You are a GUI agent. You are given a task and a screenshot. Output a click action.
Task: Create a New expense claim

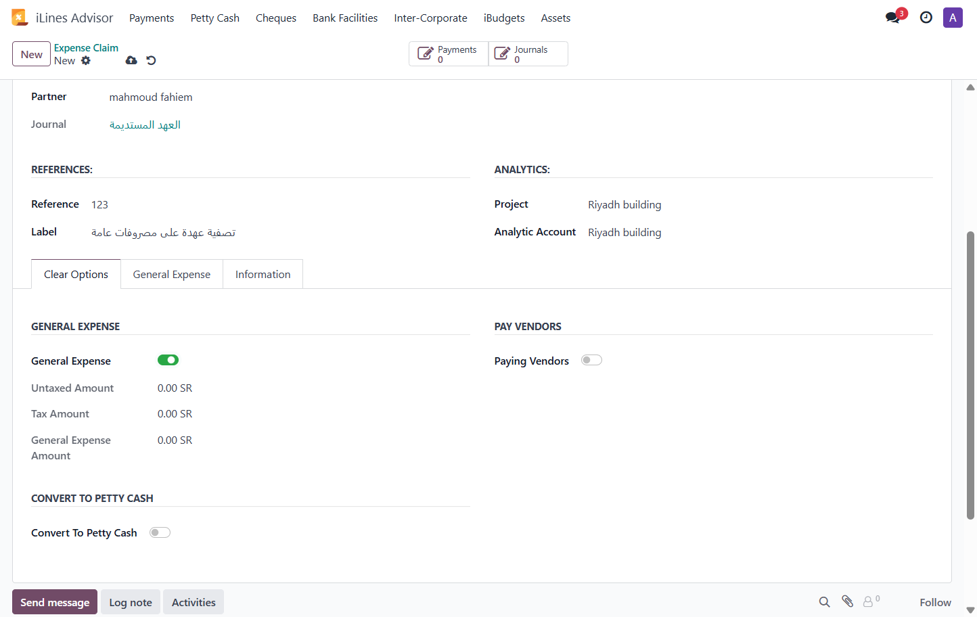coord(31,54)
